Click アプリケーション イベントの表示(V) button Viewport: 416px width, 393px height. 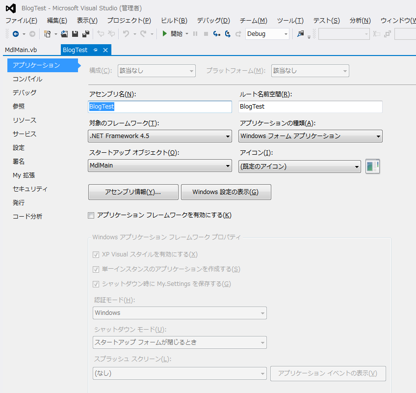[x=328, y=373]
